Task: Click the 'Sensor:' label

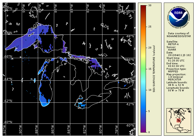Action: point(171,47)
